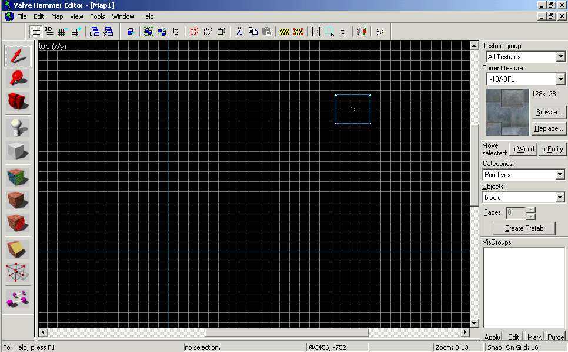The height and width of the screenshot is (352, 568).
Task: Toggle the 3D grid display
Action: (49, 32)
